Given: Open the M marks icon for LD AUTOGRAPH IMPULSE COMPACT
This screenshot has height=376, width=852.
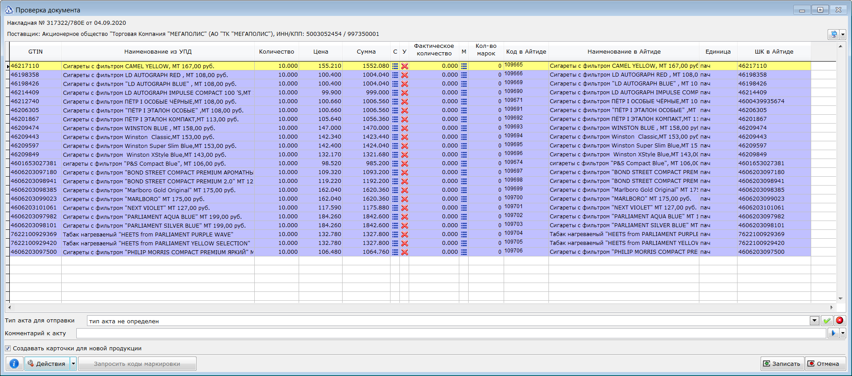Looking at the screenshot, I should [464, 93].
